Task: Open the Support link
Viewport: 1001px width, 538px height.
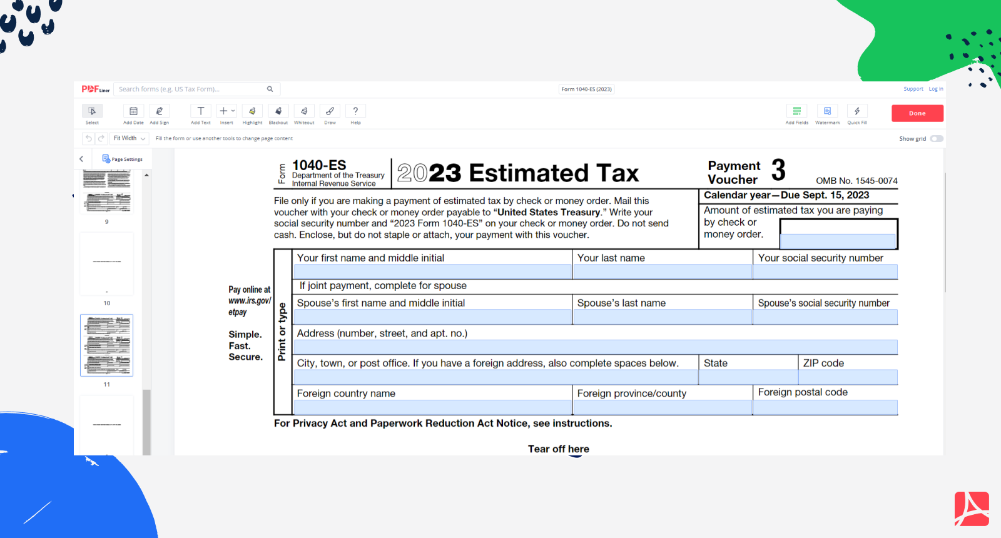Action: (913, 89)
